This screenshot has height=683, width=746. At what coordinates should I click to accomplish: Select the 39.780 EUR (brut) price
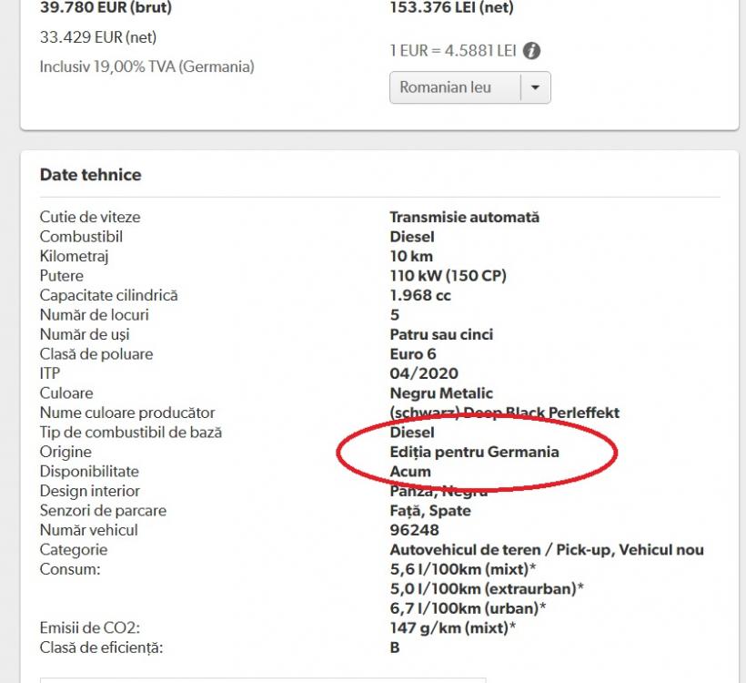tap(106, 8)
